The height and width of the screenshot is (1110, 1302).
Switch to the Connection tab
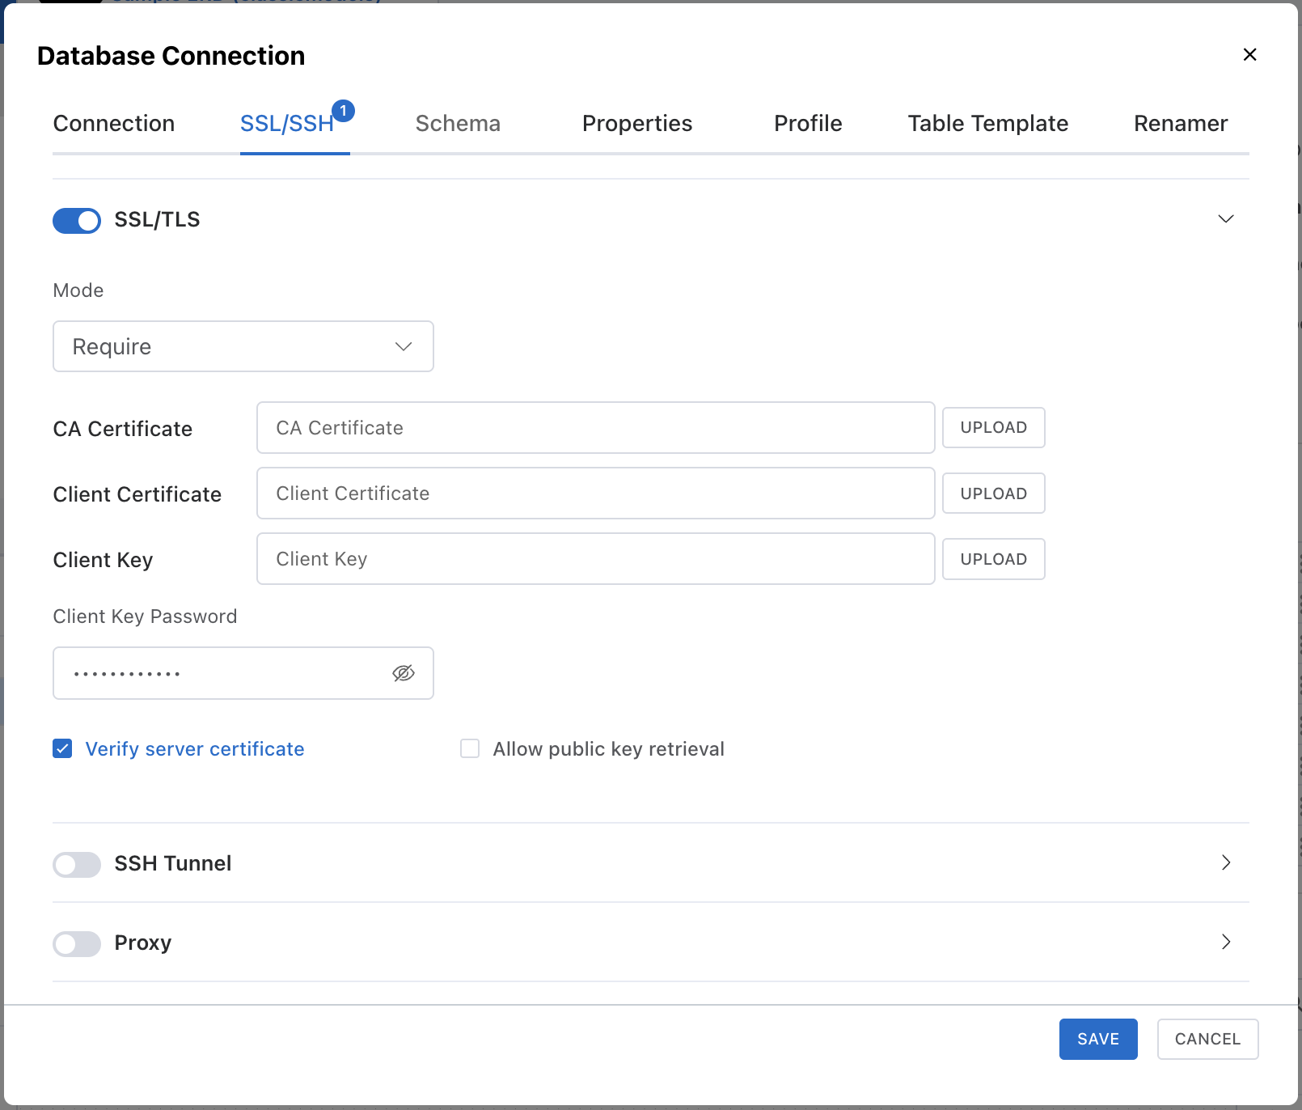click(114, 123)
